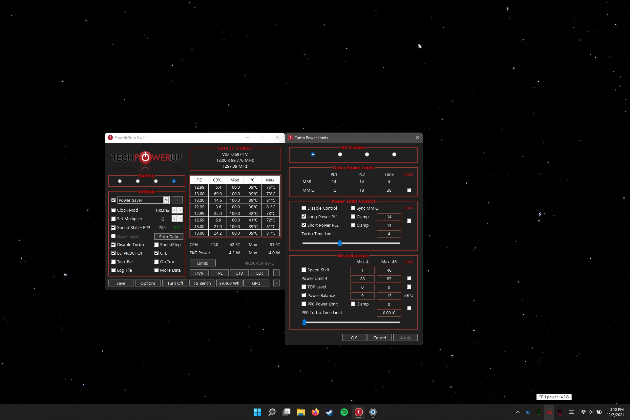Enable the Disable Control checkbox

(304, 208)
